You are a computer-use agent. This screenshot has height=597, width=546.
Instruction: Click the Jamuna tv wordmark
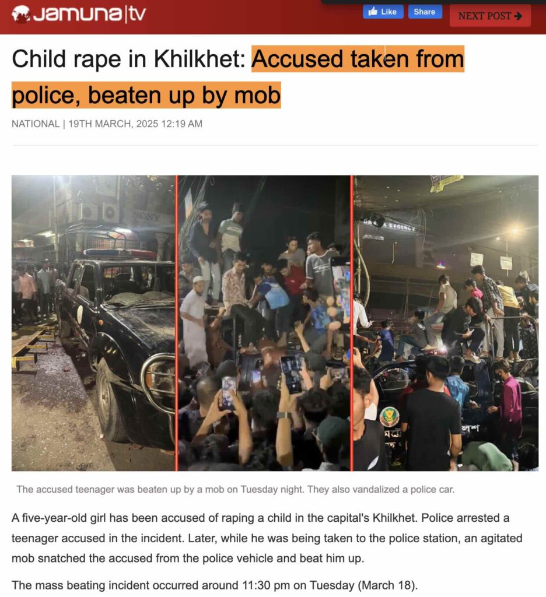[x=89, y=15]
